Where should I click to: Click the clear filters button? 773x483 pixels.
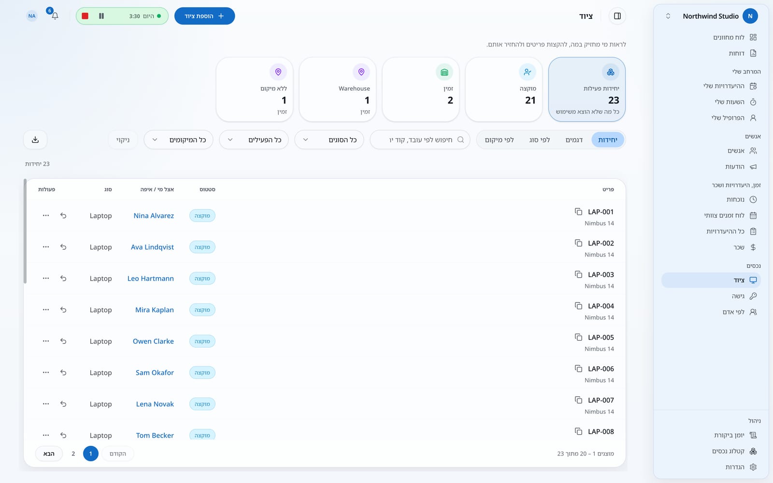click(123, 140)
